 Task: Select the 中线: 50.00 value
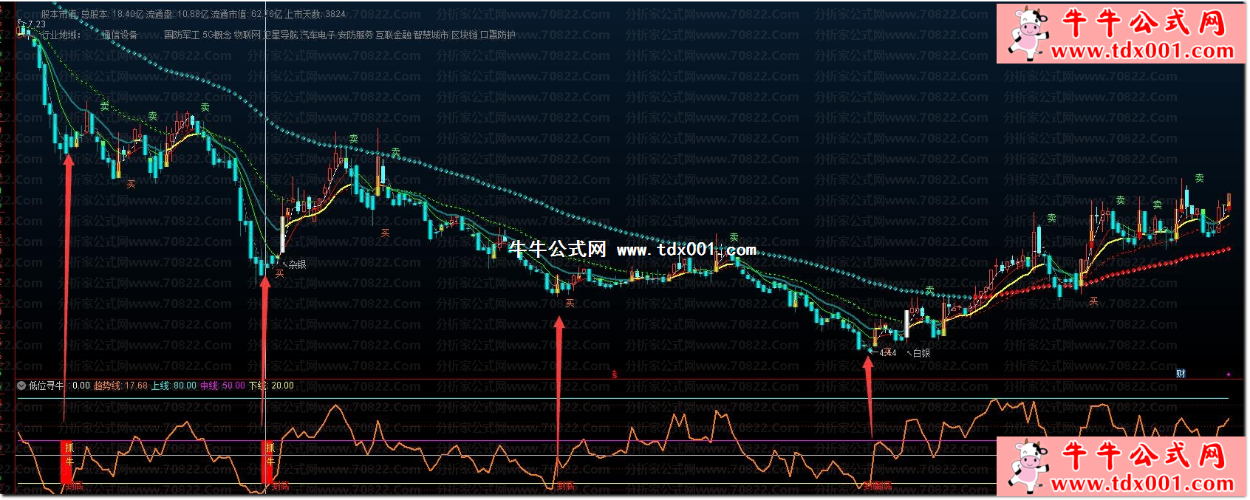coord(222,386)
